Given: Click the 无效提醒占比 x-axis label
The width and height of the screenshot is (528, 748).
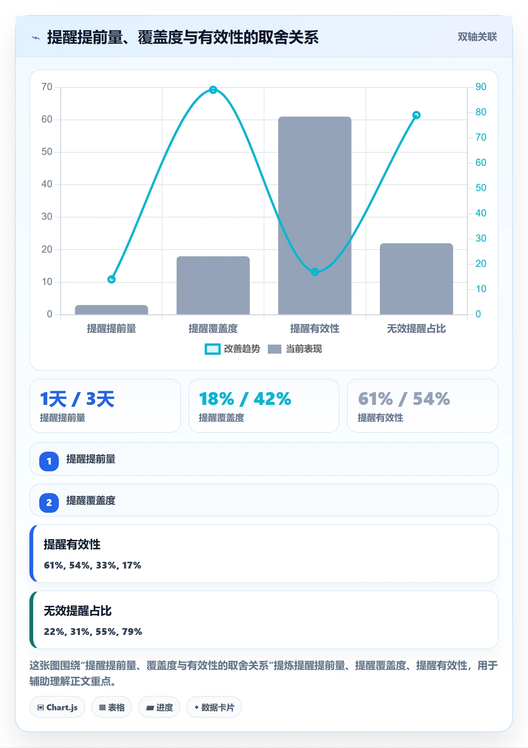Looking at the screenshot, I should tap(416, 329).
